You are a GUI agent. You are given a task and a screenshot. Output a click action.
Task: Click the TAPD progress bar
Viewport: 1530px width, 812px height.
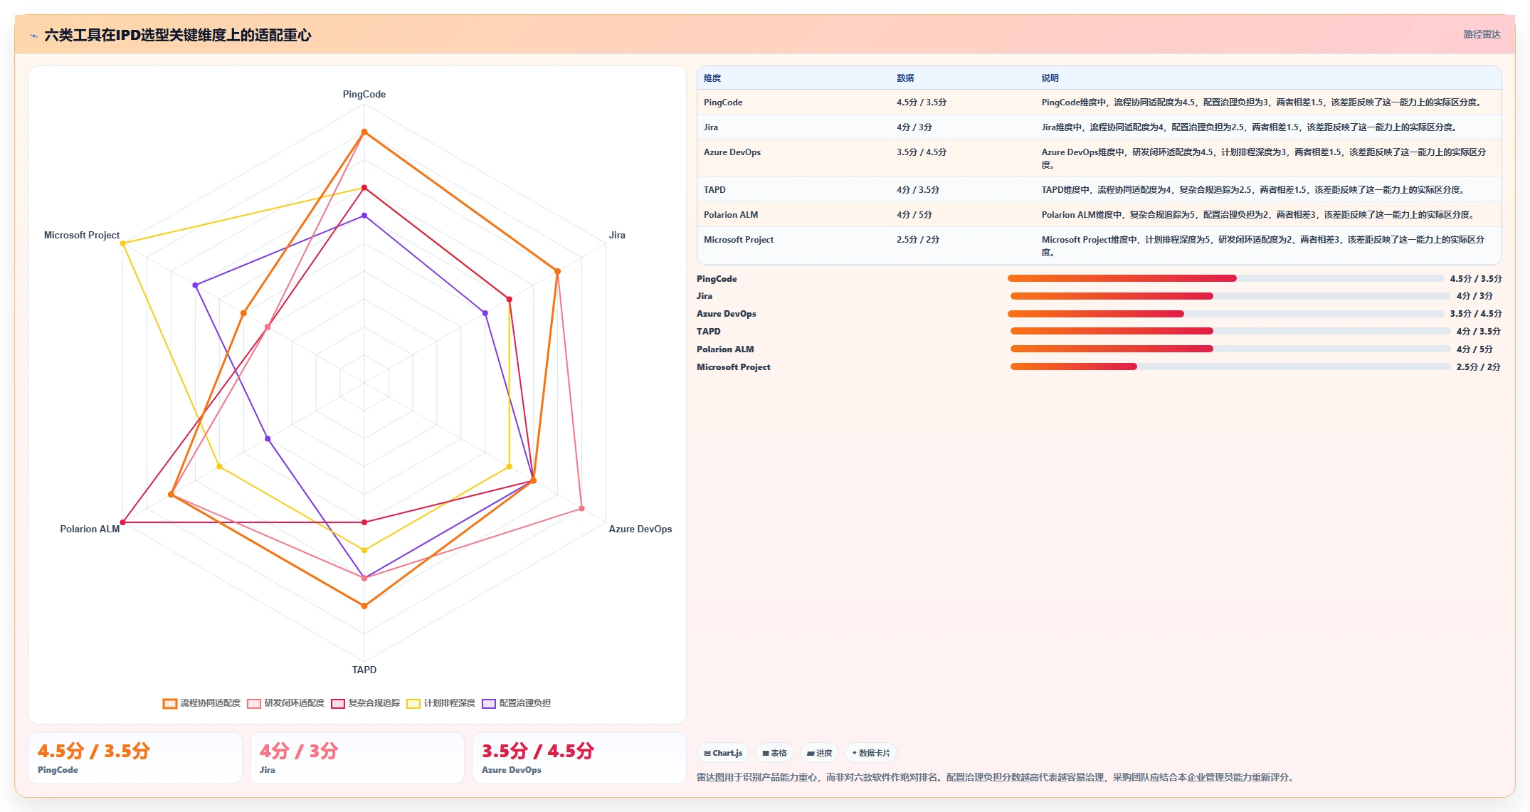1230,331
